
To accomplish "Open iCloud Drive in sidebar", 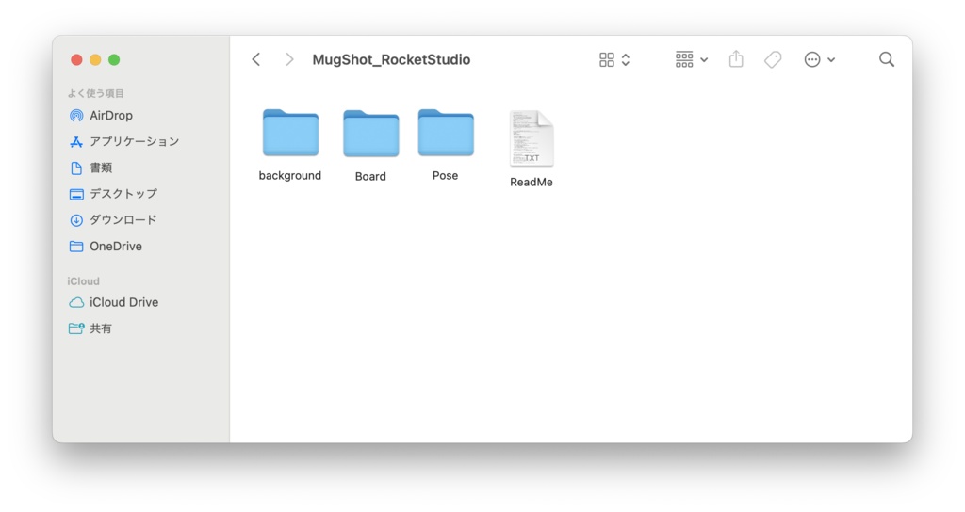I will pyautogui.click(x=123, y=302).
